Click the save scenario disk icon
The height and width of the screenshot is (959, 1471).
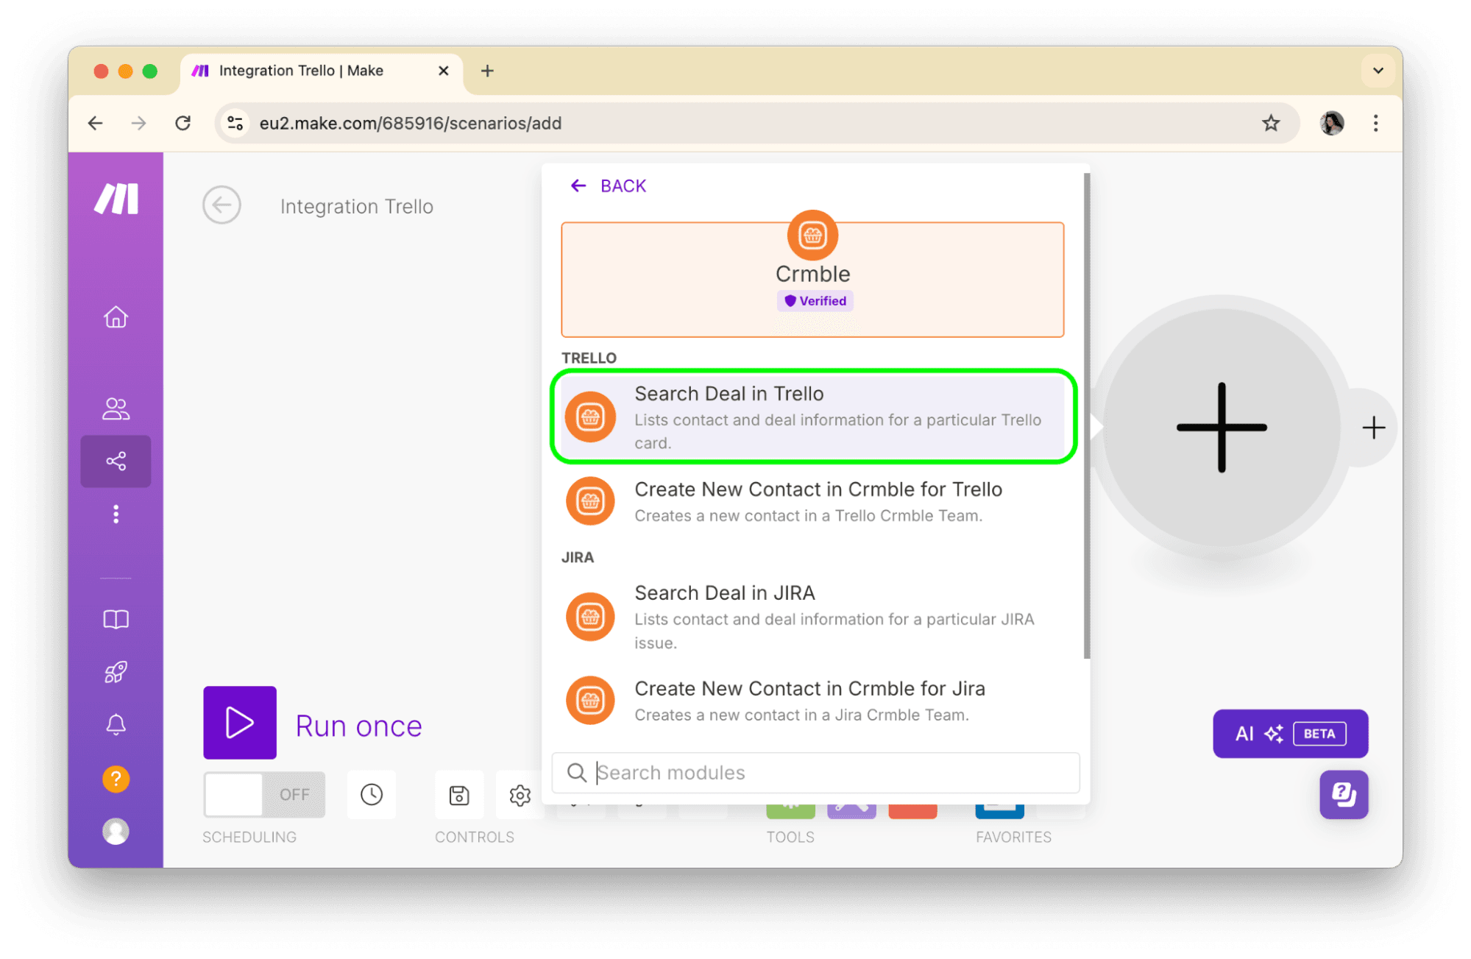(x=459, y=795)
